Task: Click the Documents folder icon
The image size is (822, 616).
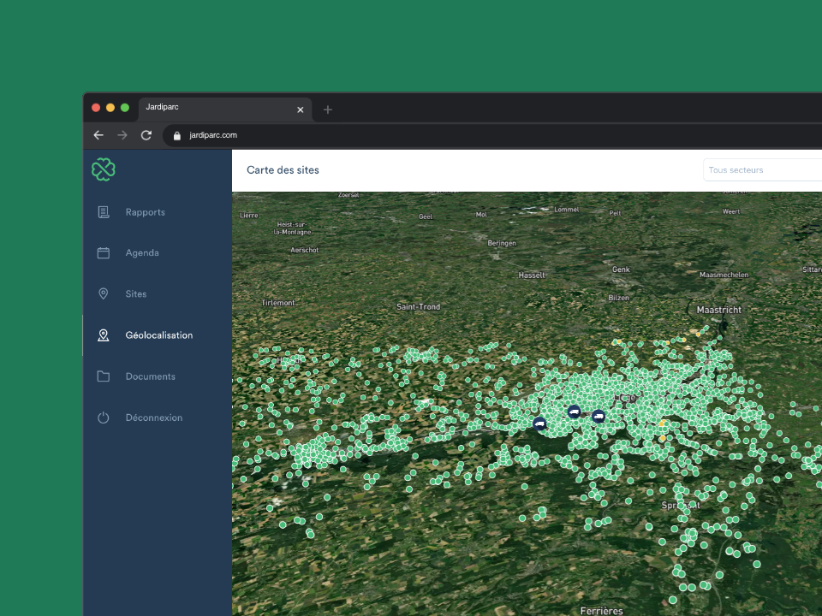Action: [x=104, y=376]
